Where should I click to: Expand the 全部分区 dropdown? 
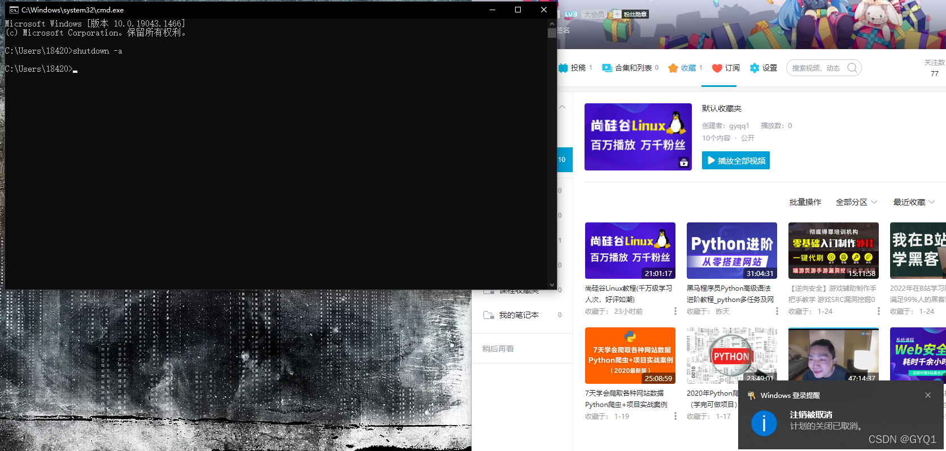click(x=857, y=202)
